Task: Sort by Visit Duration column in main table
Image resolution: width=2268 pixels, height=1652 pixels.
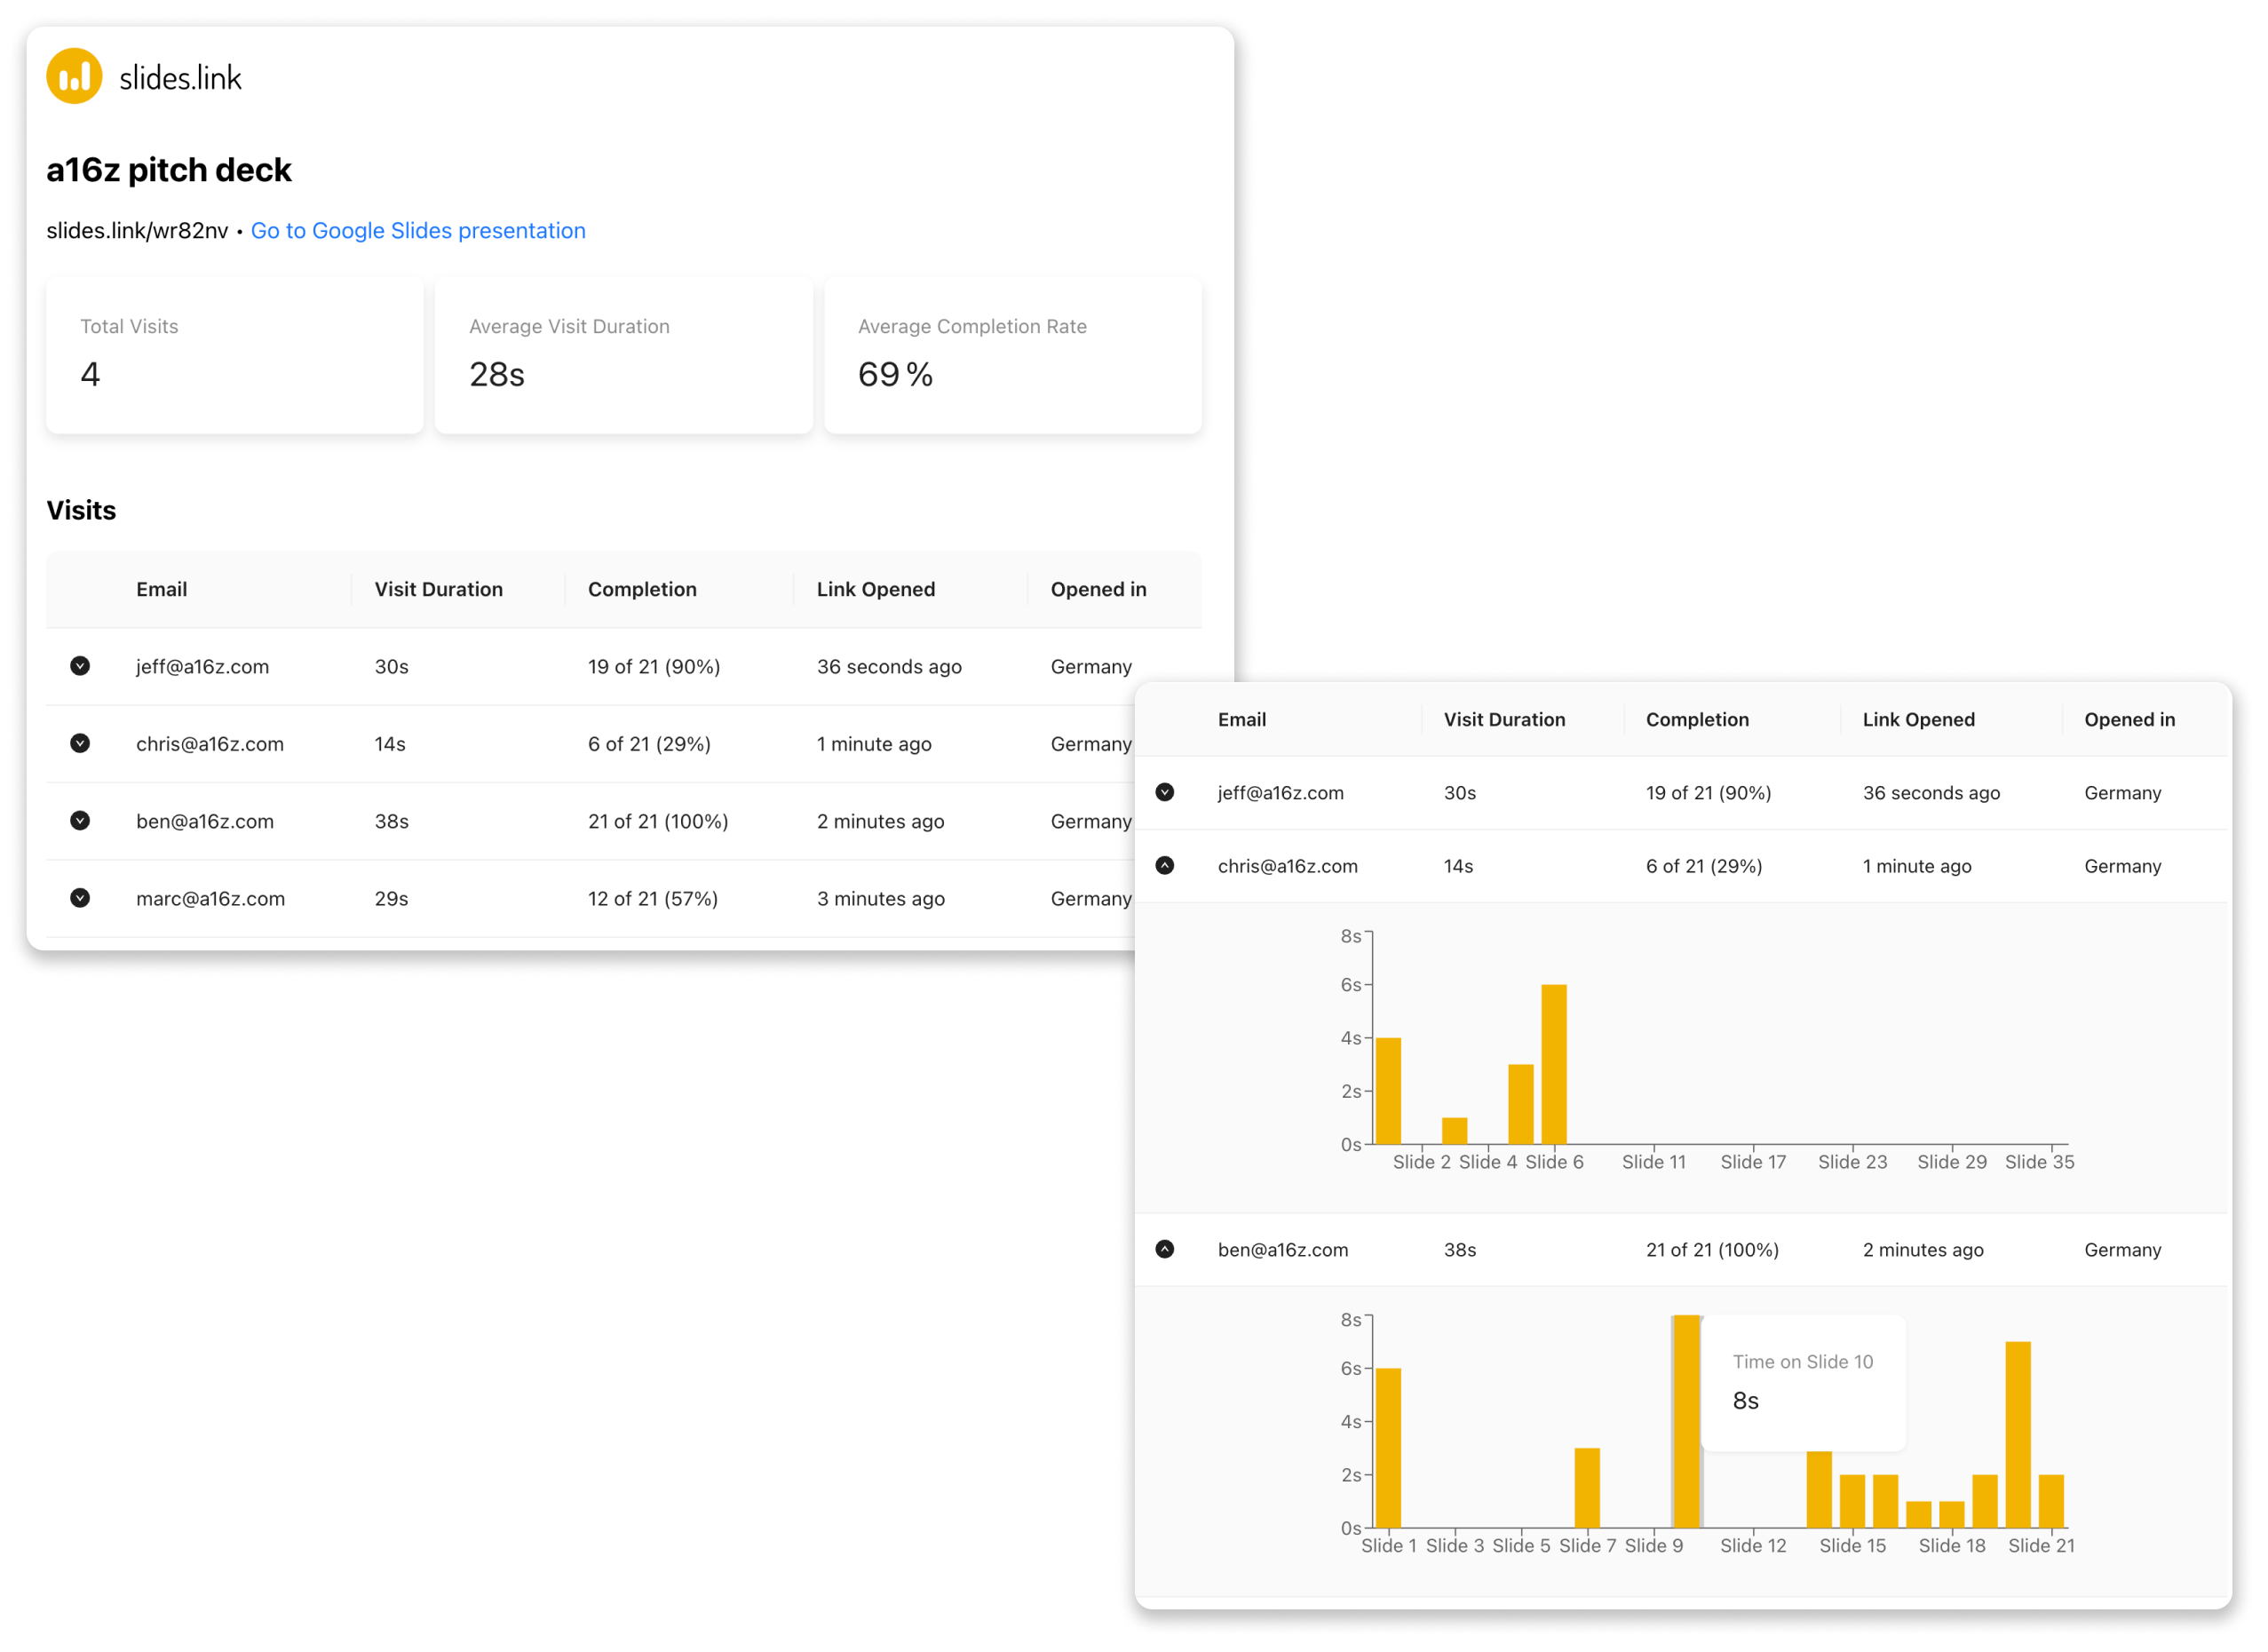Action: point(438,589)
